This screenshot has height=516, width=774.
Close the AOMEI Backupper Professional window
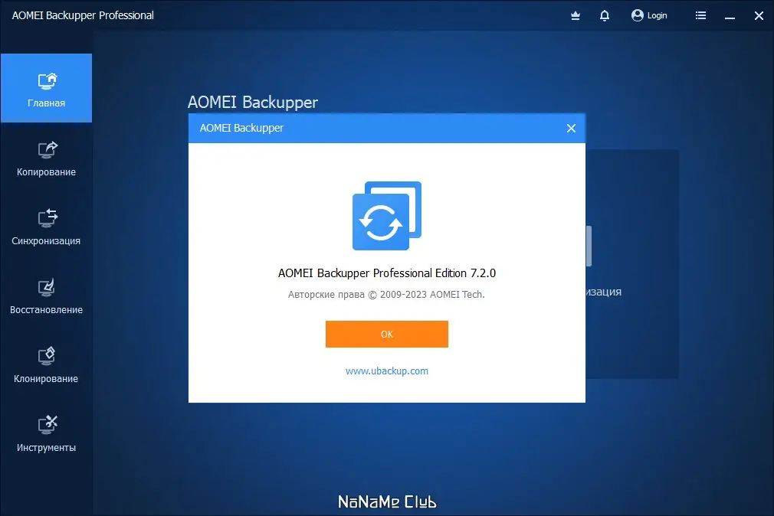point(759,16)
